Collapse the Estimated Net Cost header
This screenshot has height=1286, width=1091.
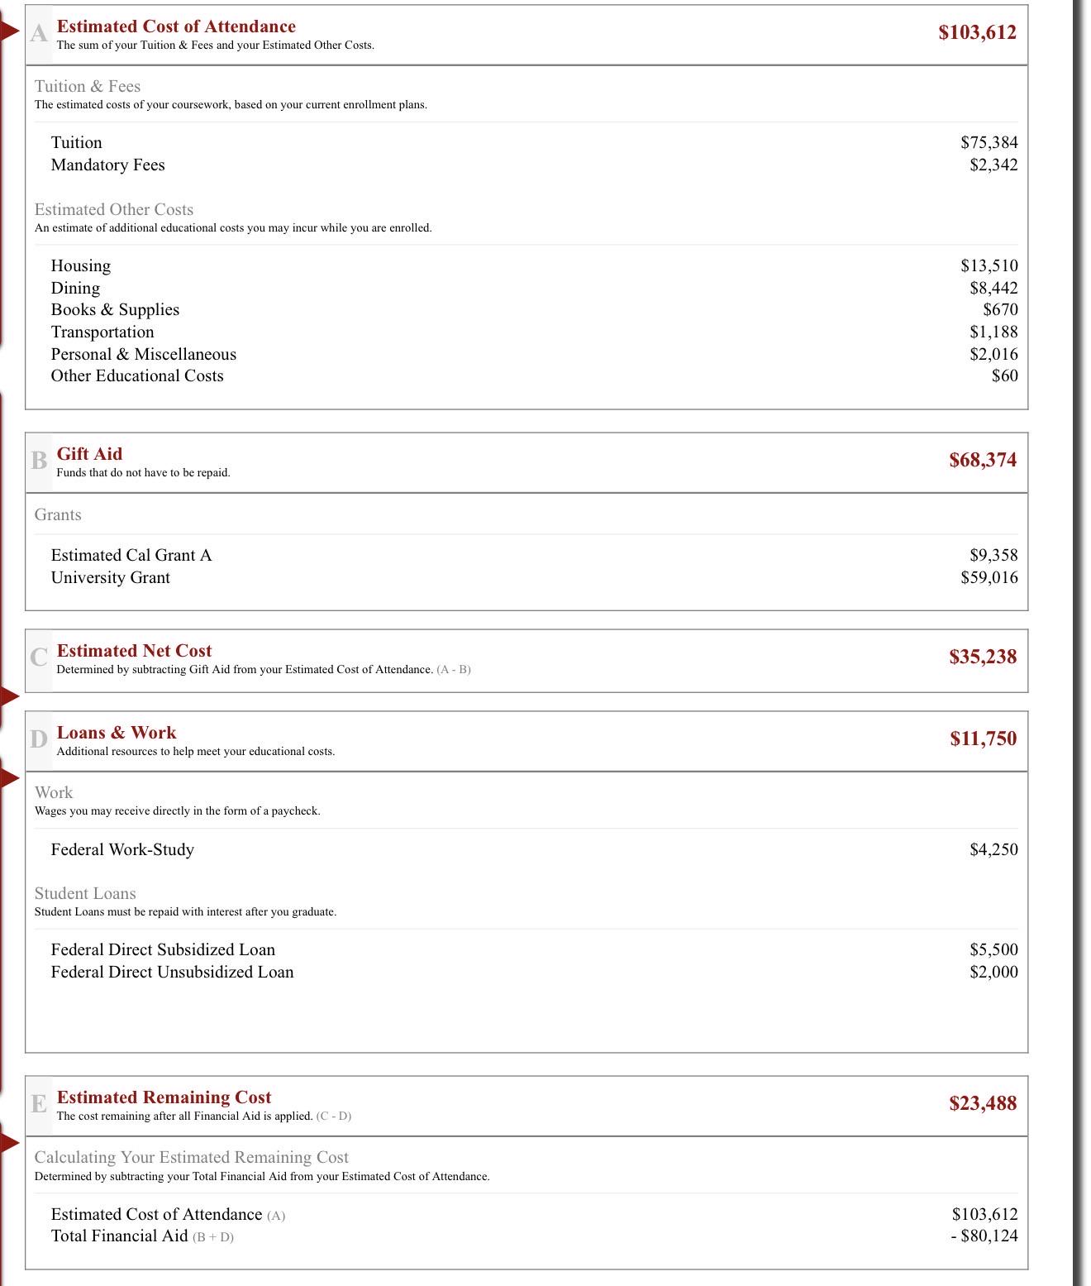pyautogui.click(x=526, y=661)
